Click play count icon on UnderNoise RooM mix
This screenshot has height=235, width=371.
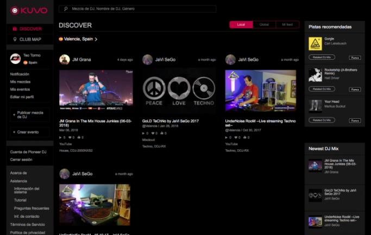pos(227,138)
